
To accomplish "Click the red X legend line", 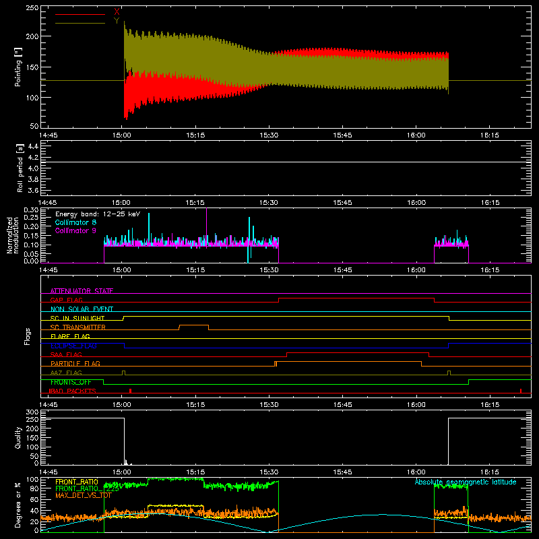I will point(80,14).
